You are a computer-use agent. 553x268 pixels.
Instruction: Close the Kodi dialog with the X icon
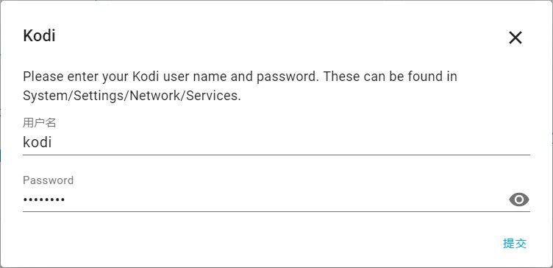[515, 38]
